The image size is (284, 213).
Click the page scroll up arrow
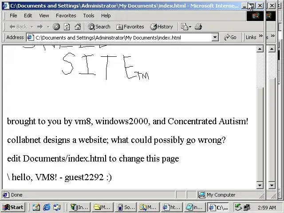pyautogui.click(x=260, y=49)
